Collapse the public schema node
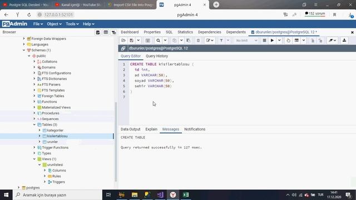 pyautogui.click(x=29, y=56)
